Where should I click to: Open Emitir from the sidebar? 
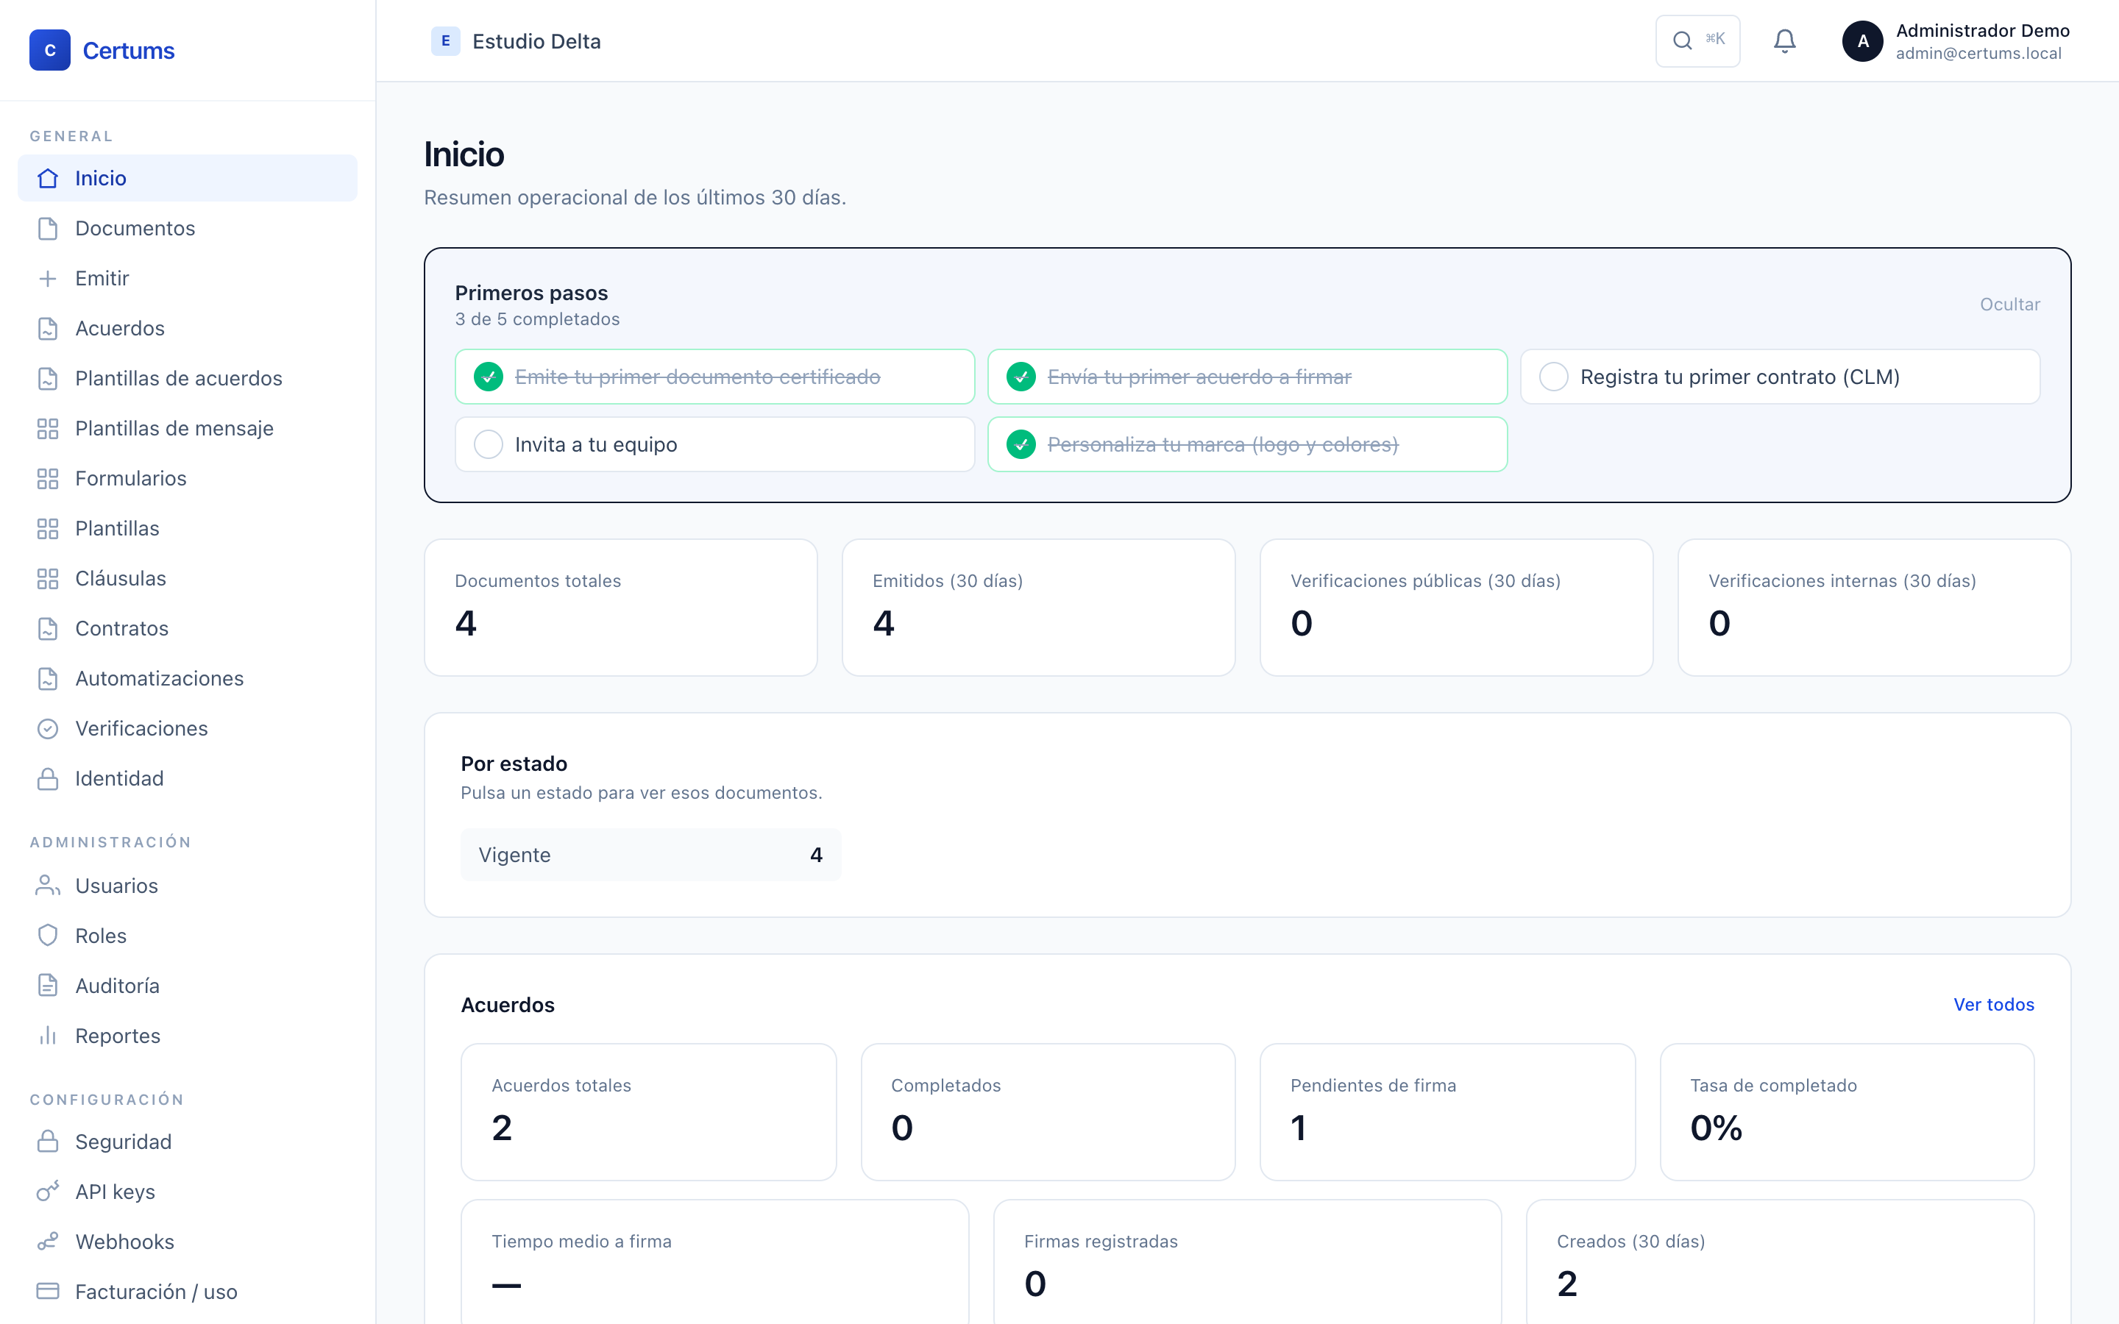[x=188, y=277]
